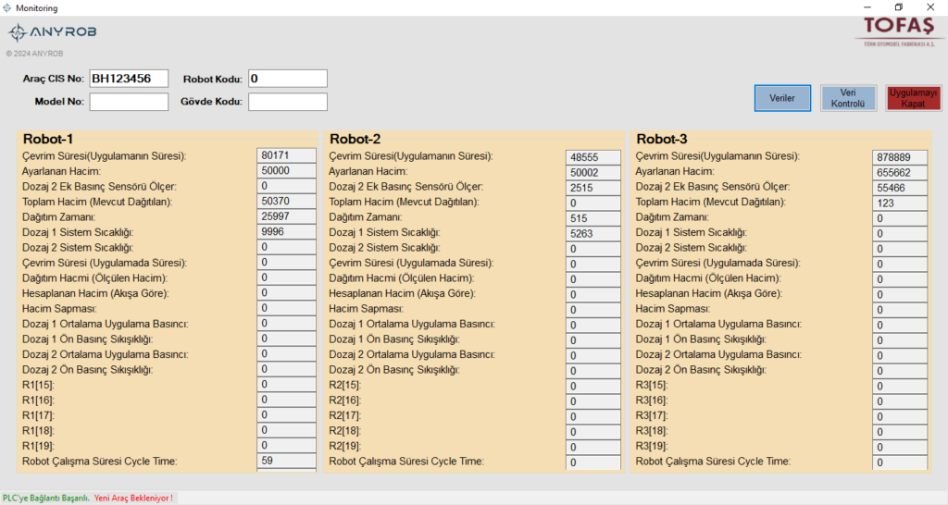Click Robot-1 Ayarlanan Hacim value field

(x=286, y=171)
